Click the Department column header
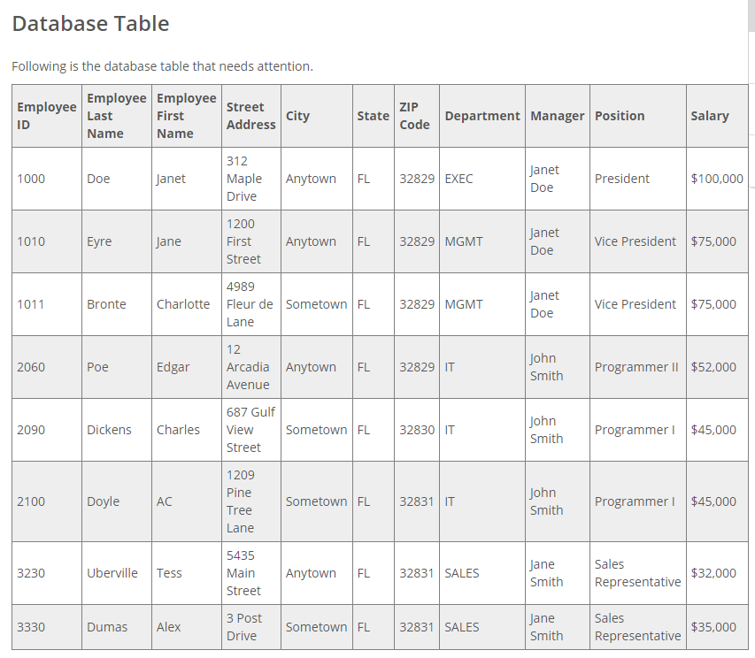The width and height of the screenshot is (755, 658). pos(482,115)
